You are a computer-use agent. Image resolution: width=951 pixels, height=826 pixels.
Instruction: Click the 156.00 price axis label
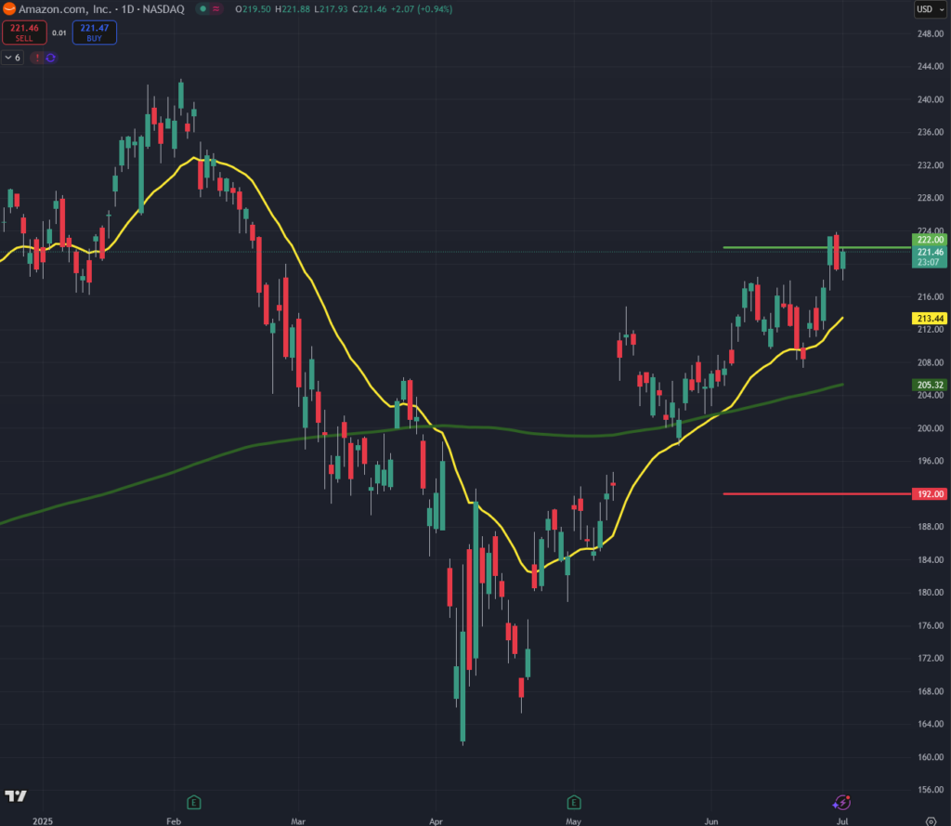coord(931,790)
